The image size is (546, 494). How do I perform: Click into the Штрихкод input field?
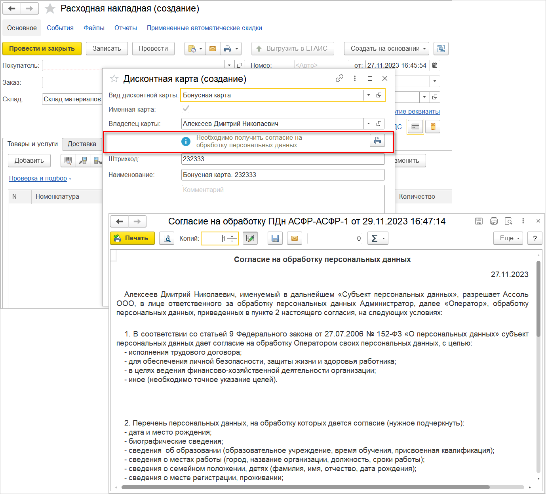283,159
